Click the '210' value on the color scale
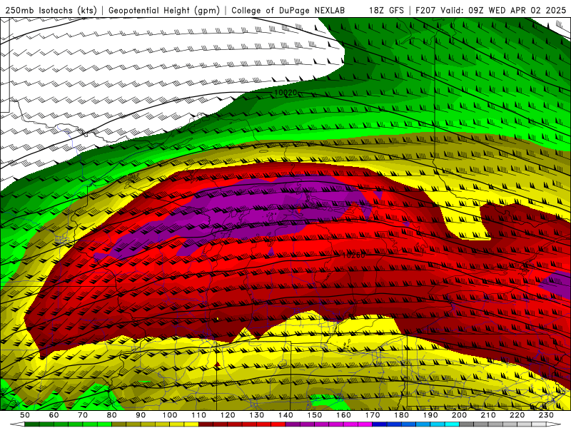The width and height of the screenshot is (571, 428). pos(488,415)
